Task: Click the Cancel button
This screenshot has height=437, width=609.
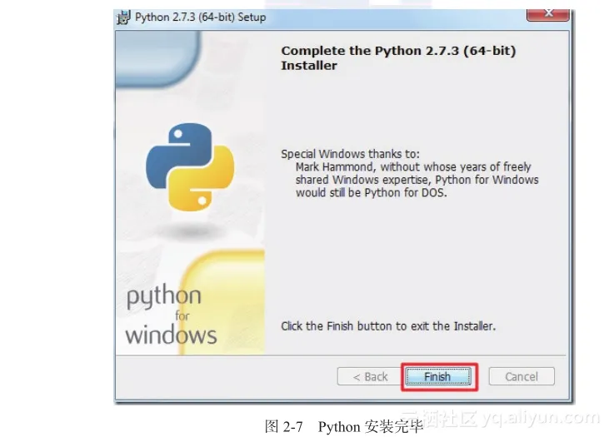Action: pyautogui.click(x=522, y=376)
